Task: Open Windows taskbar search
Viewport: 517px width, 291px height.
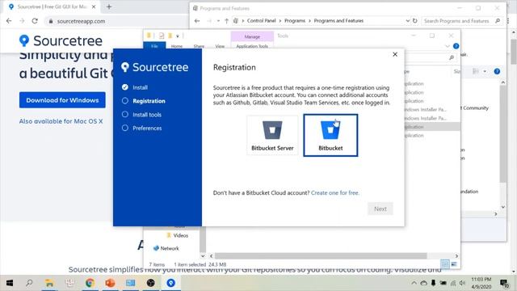Action: click(29, 283)
